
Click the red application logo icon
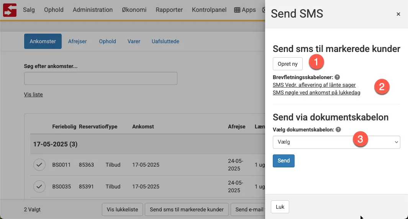click(10, 10)
